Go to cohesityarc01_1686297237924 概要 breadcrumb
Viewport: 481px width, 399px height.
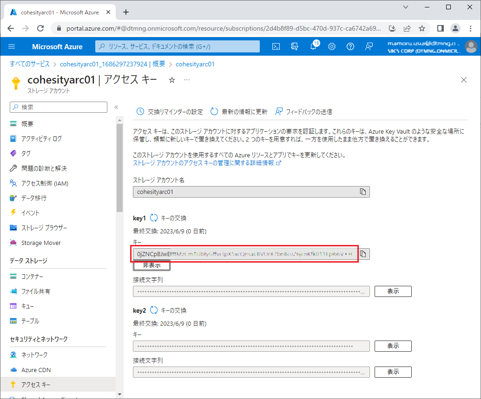[x=112, y=64]
